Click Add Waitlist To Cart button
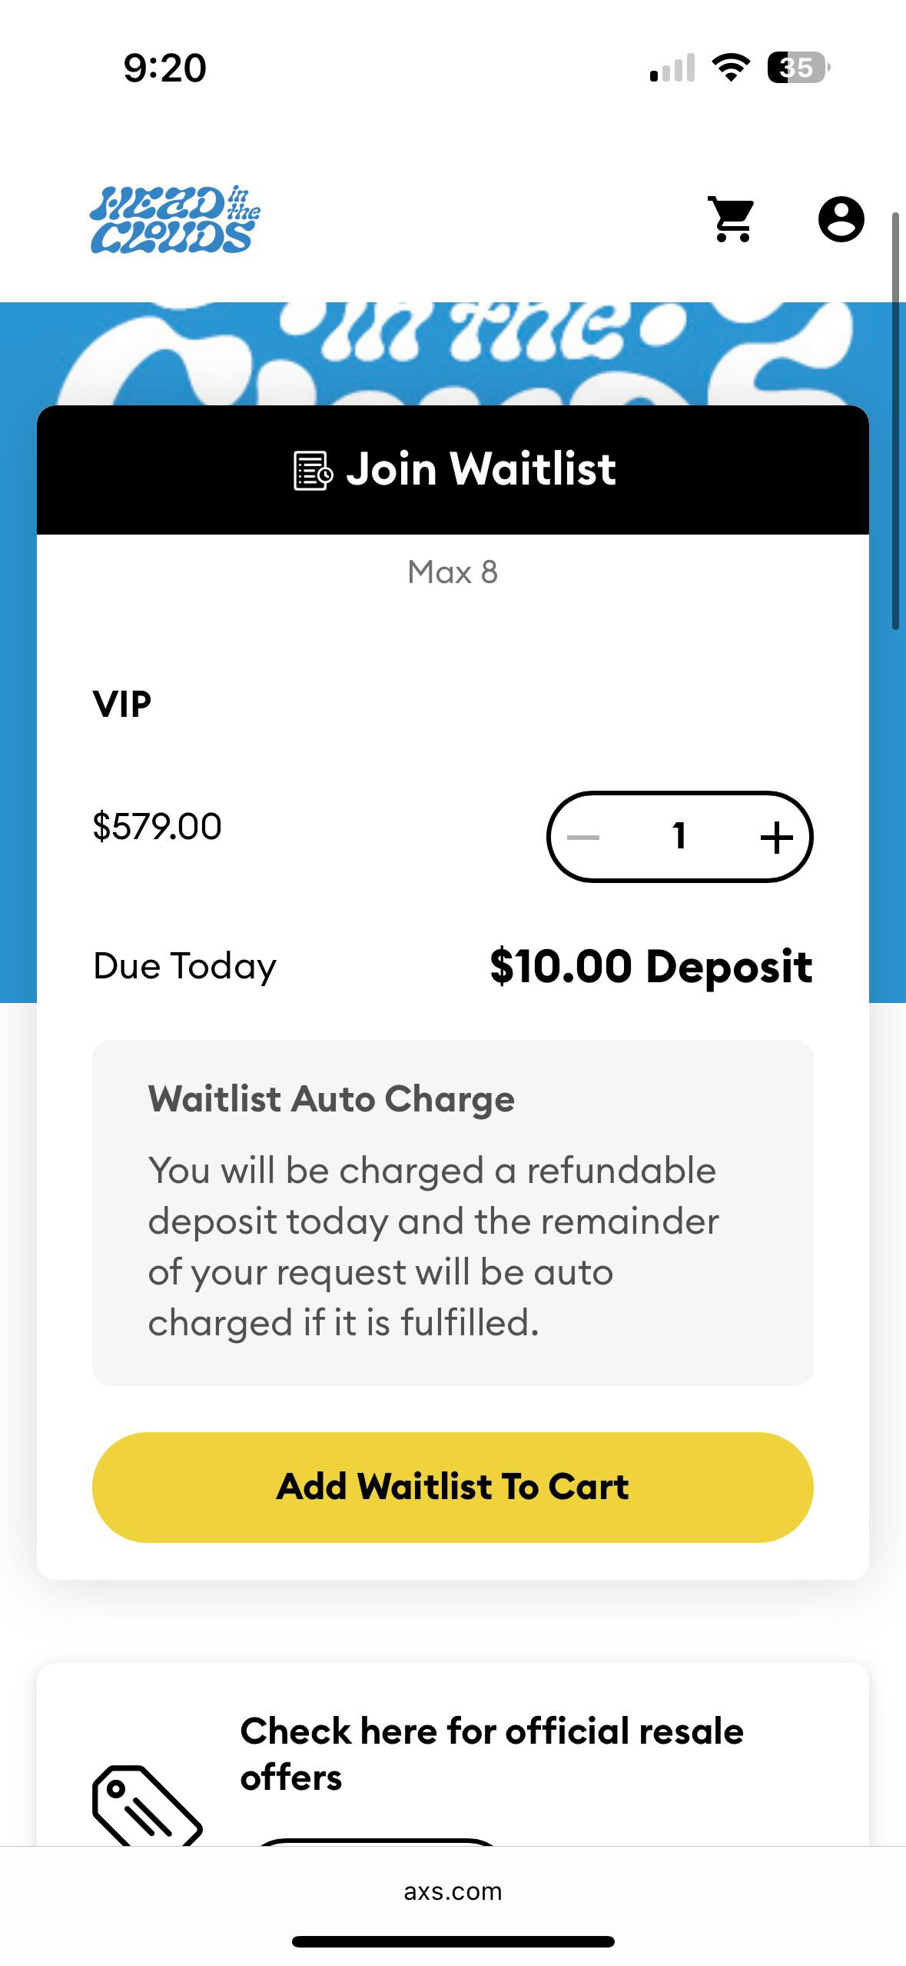Screen dimensions: 906x1966 (x=453, y=1487)
